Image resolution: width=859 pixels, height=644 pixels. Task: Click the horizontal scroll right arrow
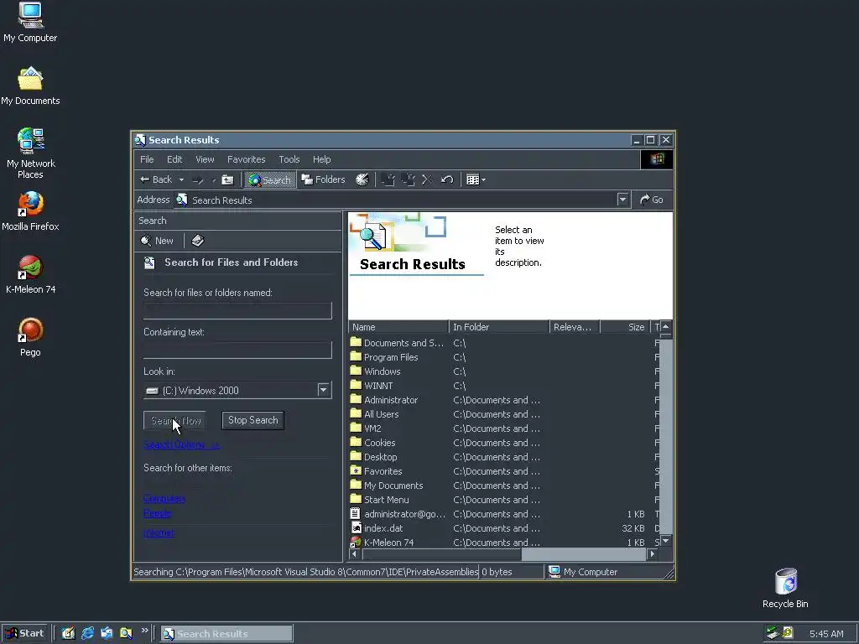tap(652, 554)
